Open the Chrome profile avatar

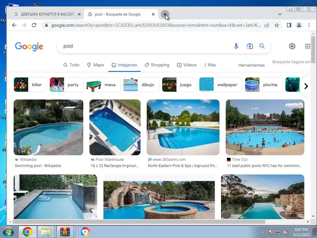299,25
